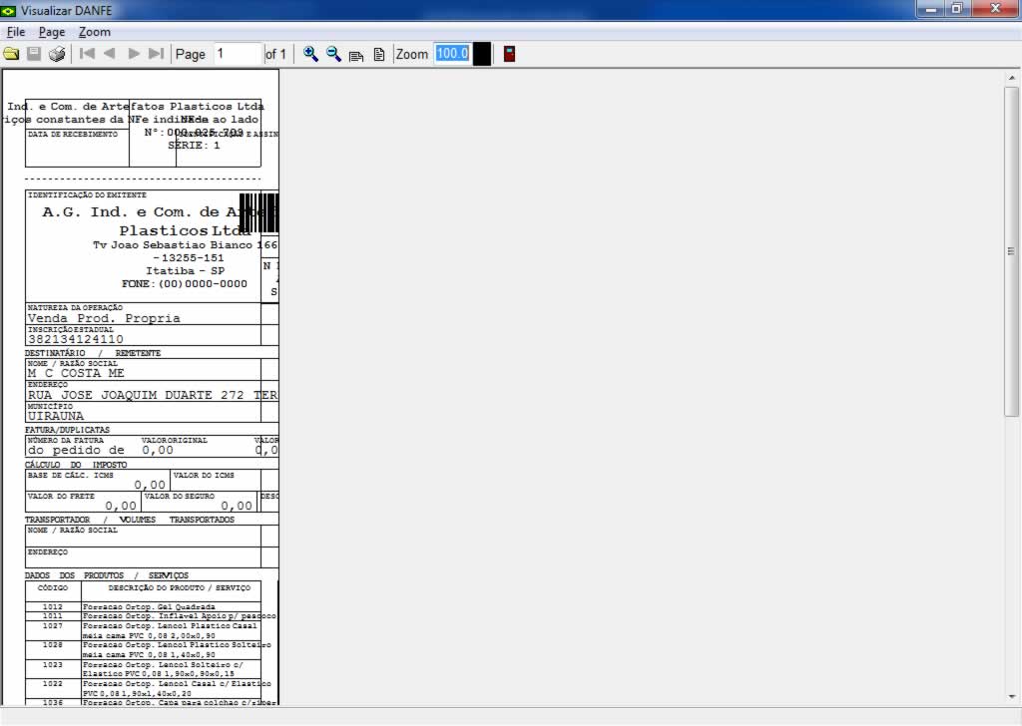Zoom in with the magnifier plus icon

[x=310, y=54]
